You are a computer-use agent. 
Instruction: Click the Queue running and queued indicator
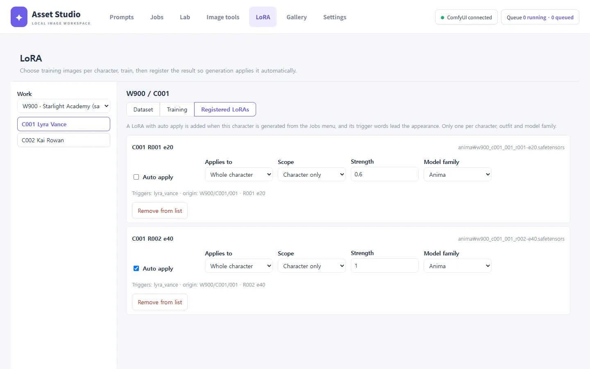click(540, 17)
